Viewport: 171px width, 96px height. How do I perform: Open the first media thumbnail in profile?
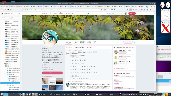pos(45,81)
